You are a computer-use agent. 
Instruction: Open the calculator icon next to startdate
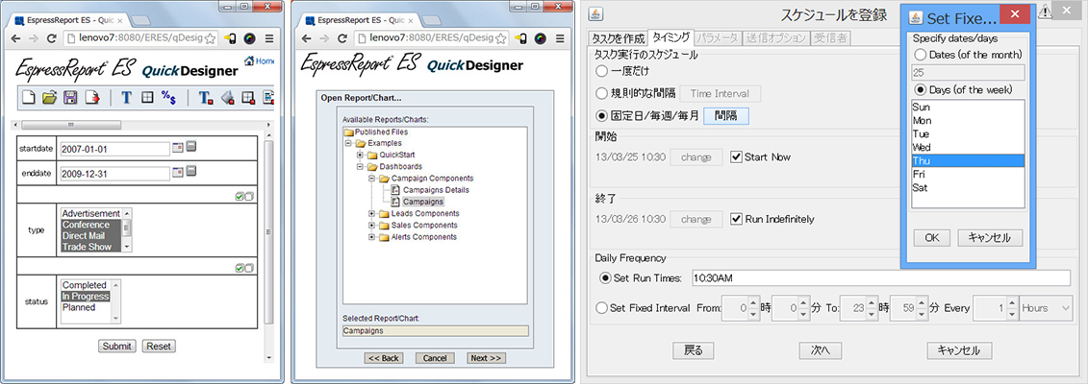click(x=190, y=148)
